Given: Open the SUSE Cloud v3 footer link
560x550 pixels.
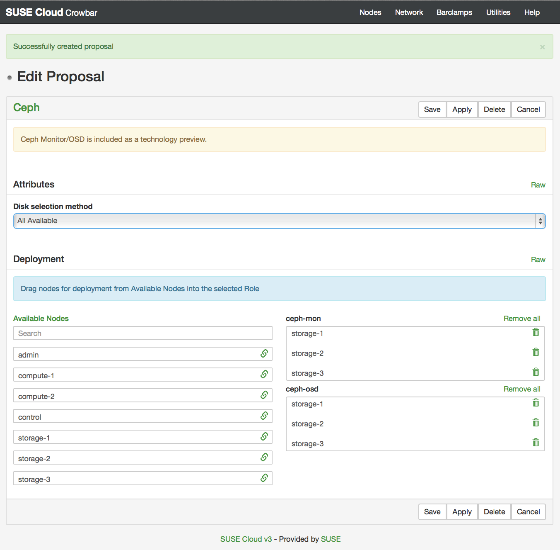Looking at the screenshot, I should [x=246, y=539].
